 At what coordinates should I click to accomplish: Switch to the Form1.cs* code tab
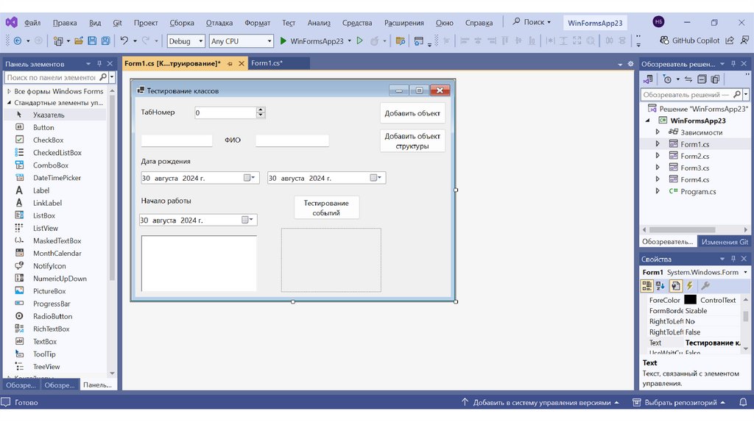click(x=267, y=63)
